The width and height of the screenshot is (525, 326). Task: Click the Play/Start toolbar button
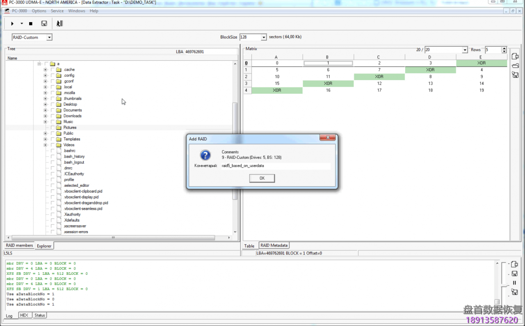[12, 24]
